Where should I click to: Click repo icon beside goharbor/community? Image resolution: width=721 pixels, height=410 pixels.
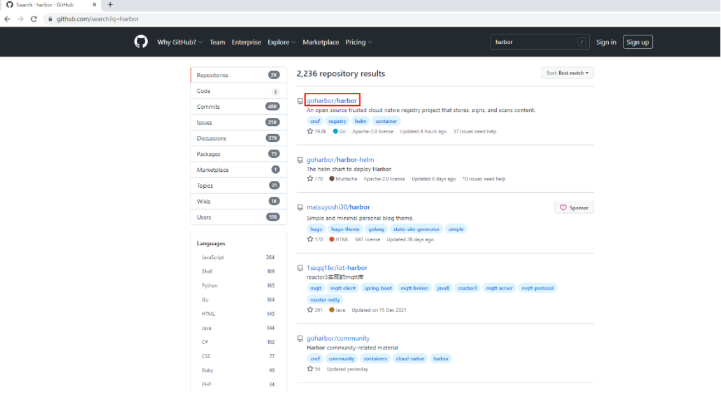click(x=300, y=339)
